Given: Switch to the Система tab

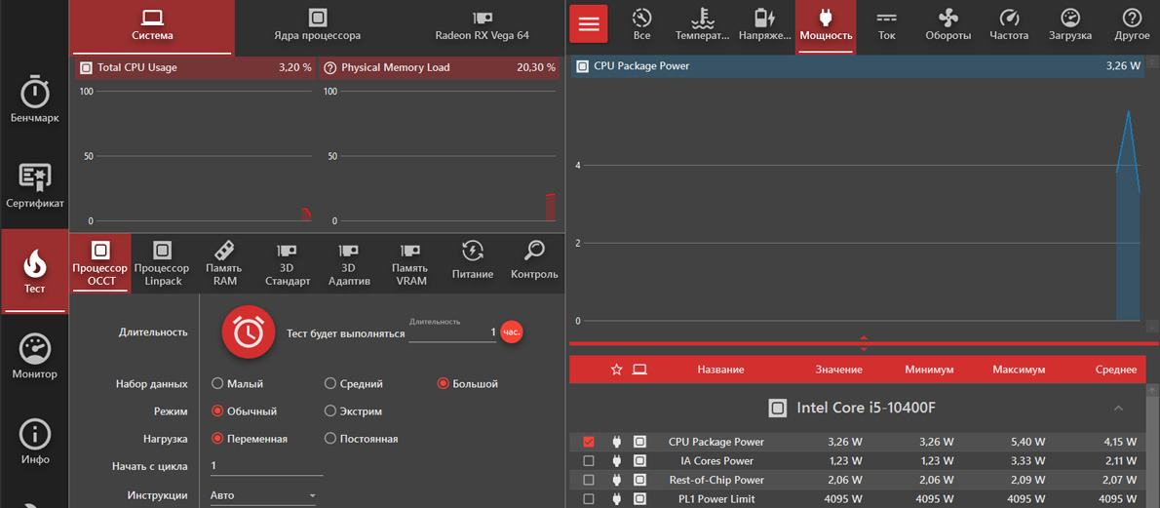Looking at the screenshot, I should [152, 26].
